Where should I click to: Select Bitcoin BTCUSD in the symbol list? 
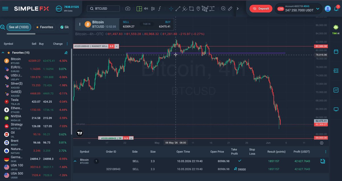[x=36, y=61]
